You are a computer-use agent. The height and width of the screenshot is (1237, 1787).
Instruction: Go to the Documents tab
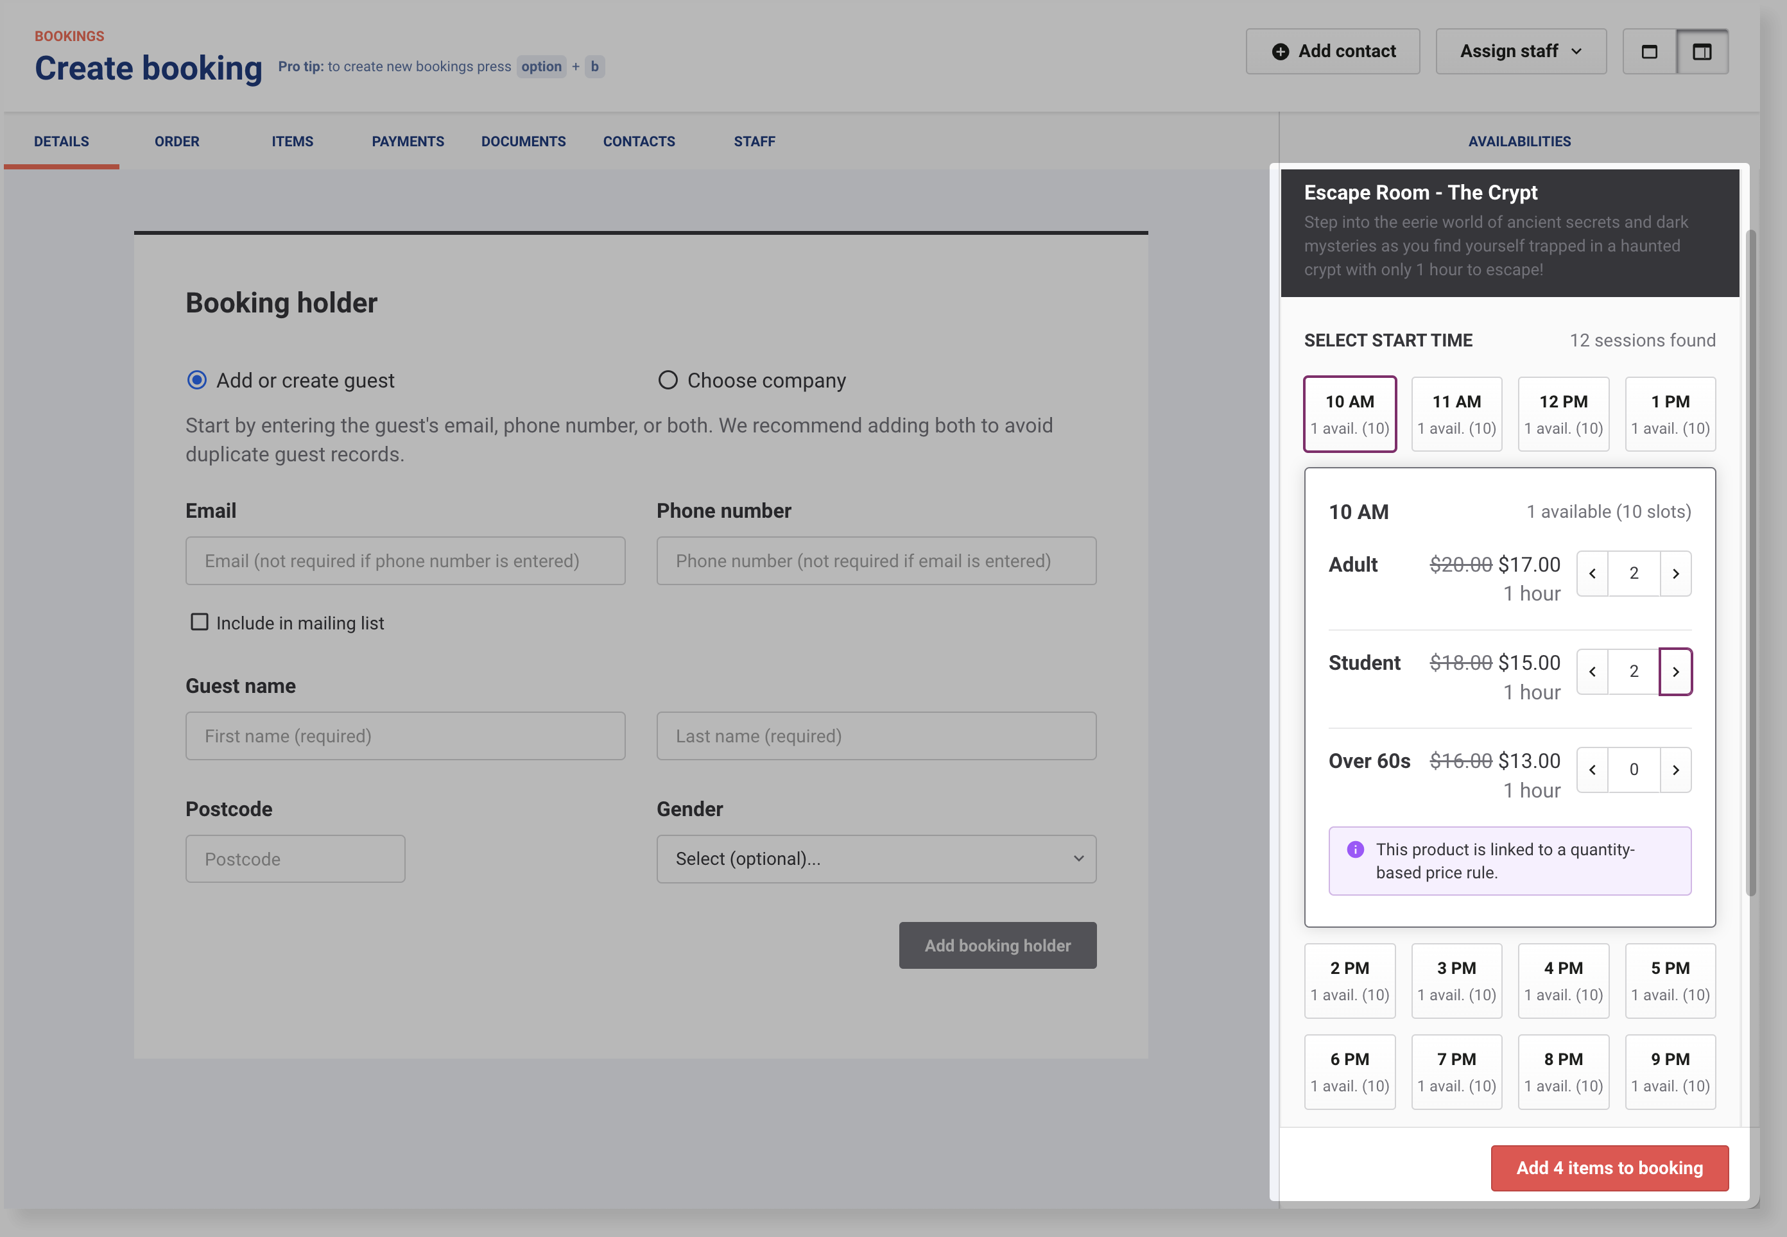click(523, 142)
